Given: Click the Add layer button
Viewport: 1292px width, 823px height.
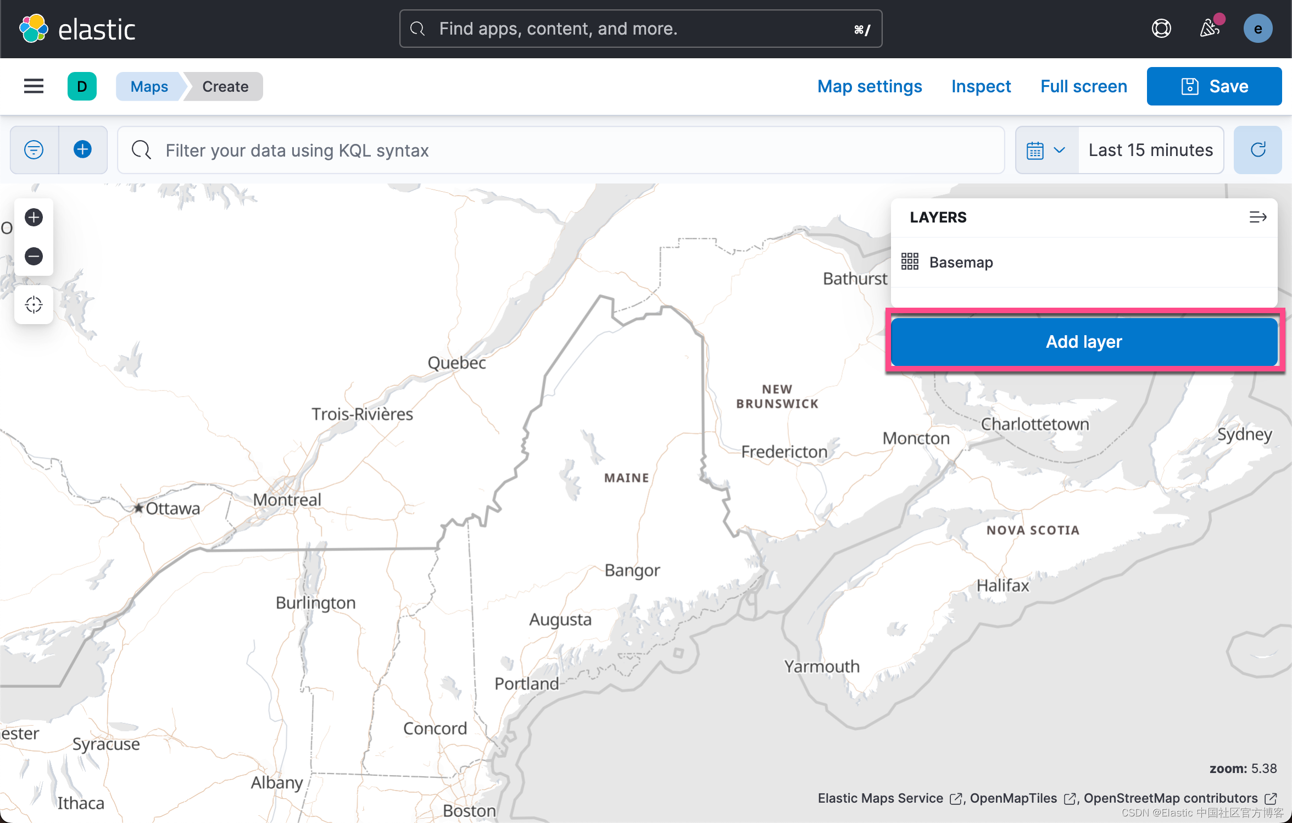Looking at the screenshot, I should click(1084, 342).
